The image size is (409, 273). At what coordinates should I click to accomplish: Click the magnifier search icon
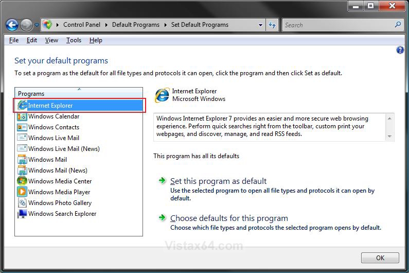pyautogui.click(x=398, y=25)
